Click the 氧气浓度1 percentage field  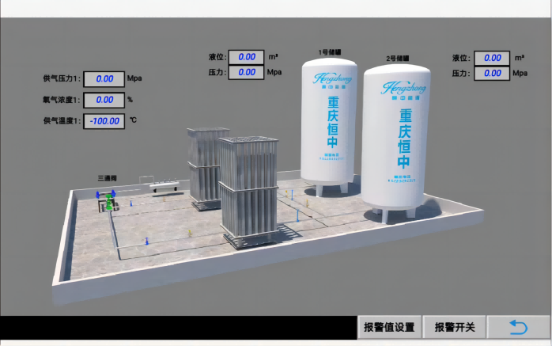coord(104,100)
